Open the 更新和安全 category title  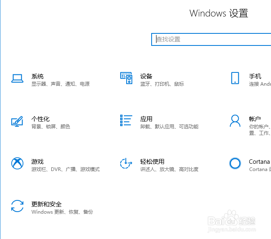coord(46,204)
